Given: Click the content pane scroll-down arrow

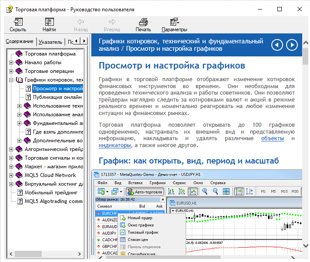Looking at the screenshot, I should [x=306, y=246].
